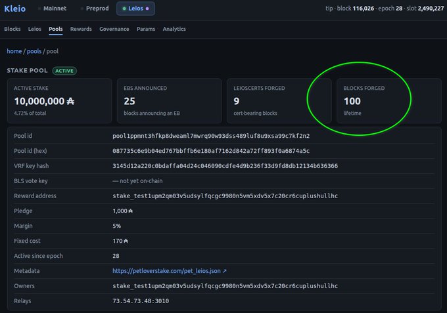Open the petloverstake.com metadata link
Image resolution: width=447 pixels, height=313 pixels.
pos(166,271)
